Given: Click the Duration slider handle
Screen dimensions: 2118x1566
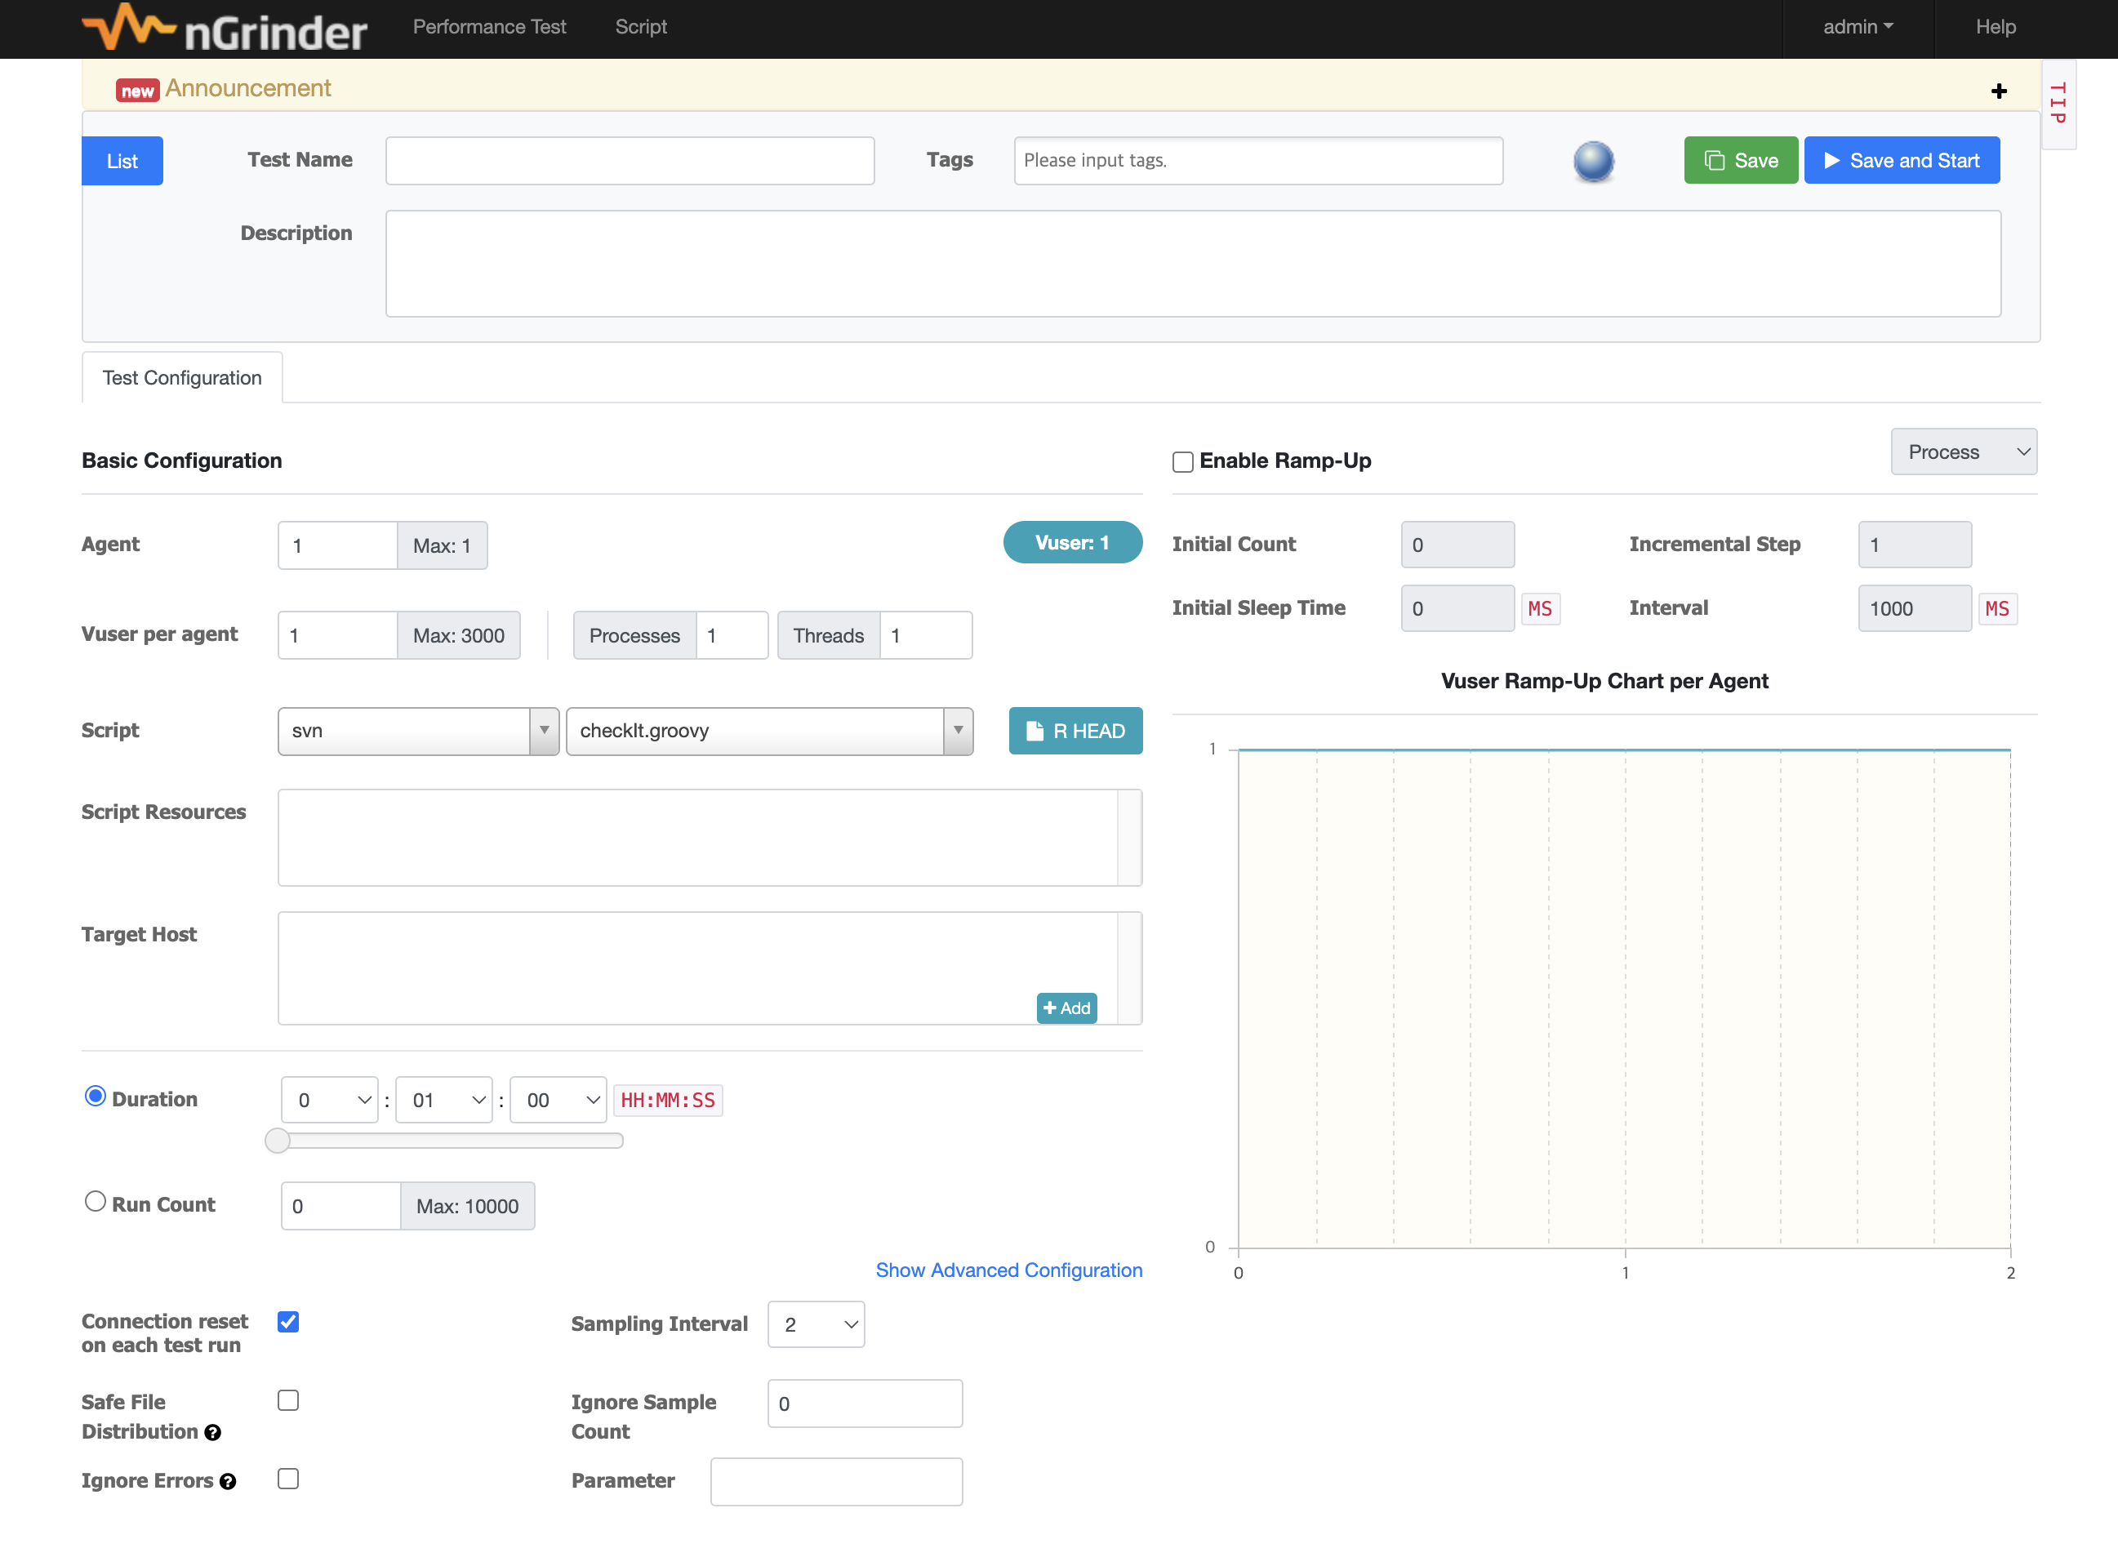Looking at the screenshot, I should 277,1141.
